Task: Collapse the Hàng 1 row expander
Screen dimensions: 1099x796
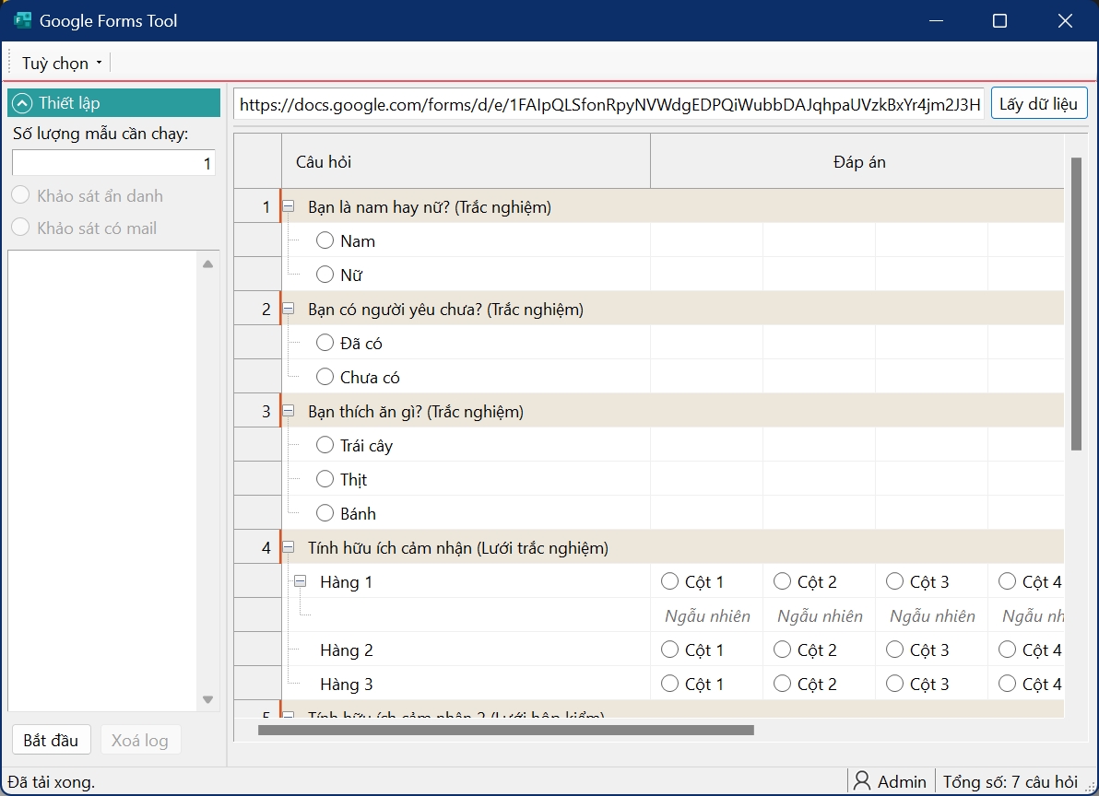Action: (x=300, y=581)
